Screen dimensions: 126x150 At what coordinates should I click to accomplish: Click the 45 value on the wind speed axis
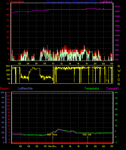pos(8,9)
